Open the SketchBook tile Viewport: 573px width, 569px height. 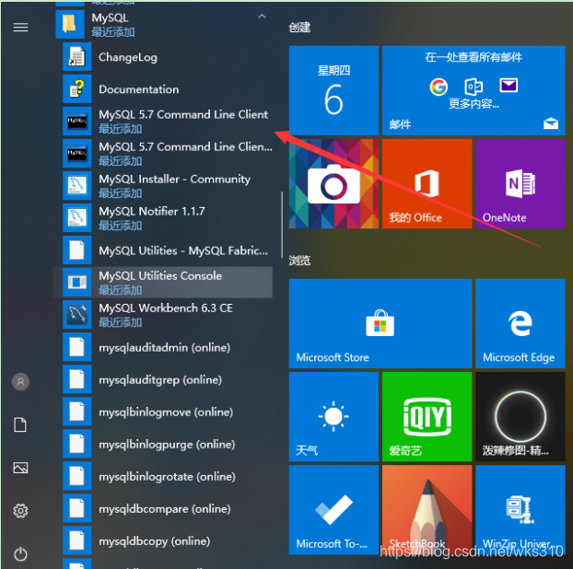(427, 510)
